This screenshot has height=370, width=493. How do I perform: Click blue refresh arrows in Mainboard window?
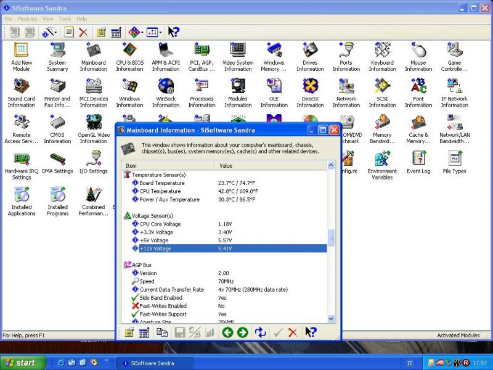pos(260,332)
